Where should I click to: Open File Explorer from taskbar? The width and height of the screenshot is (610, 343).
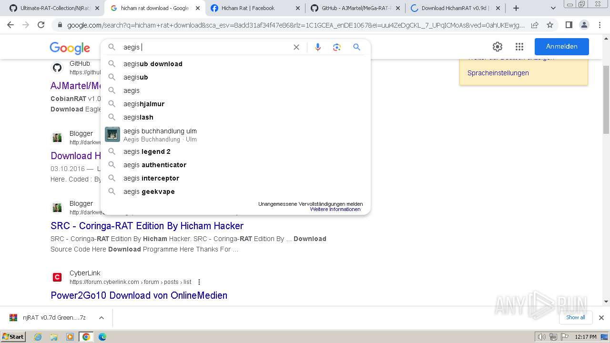pyautogui.click(x=54, y=337)
